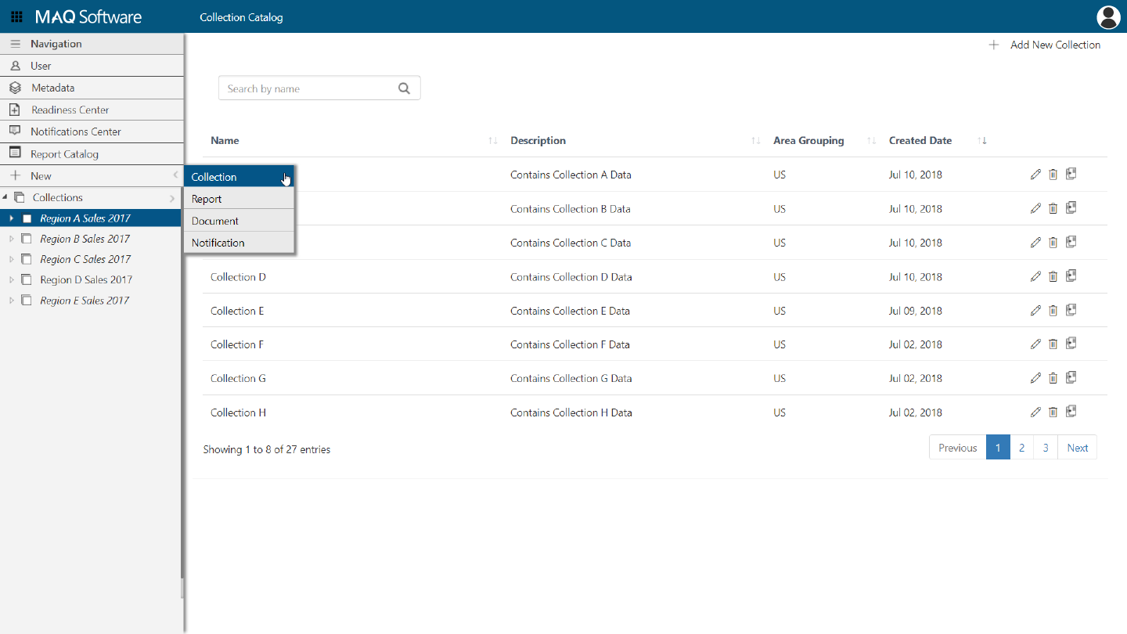
Task: Edit Collection F with the pencil icon
Action: click(1035, 344)
